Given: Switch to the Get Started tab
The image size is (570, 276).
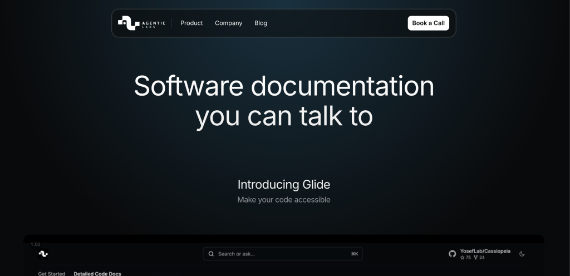Looking at the screenshot, I should (51, 273).
